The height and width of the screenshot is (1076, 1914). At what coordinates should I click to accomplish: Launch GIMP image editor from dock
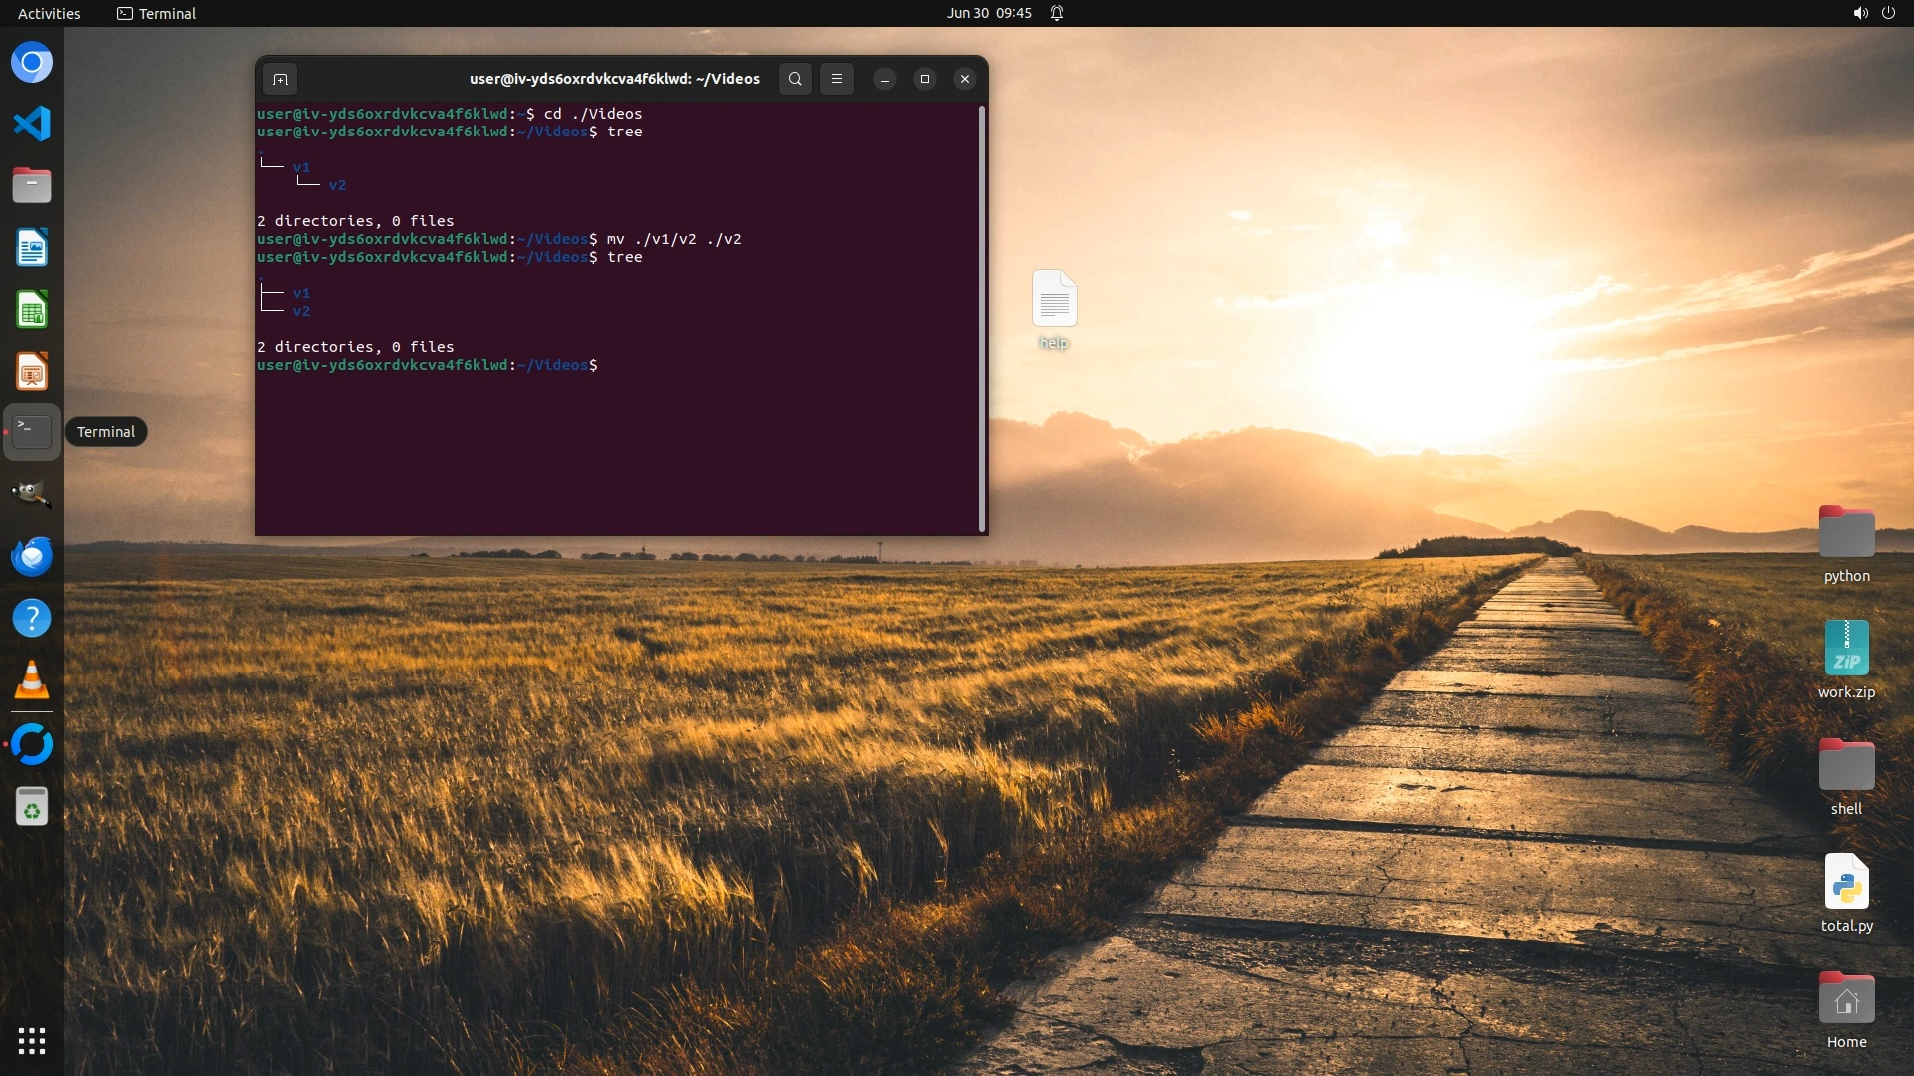pos(32,494)
